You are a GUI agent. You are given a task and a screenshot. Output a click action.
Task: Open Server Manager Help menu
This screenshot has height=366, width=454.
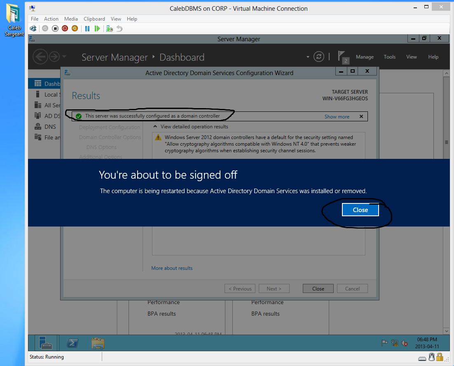coord(433,57)
